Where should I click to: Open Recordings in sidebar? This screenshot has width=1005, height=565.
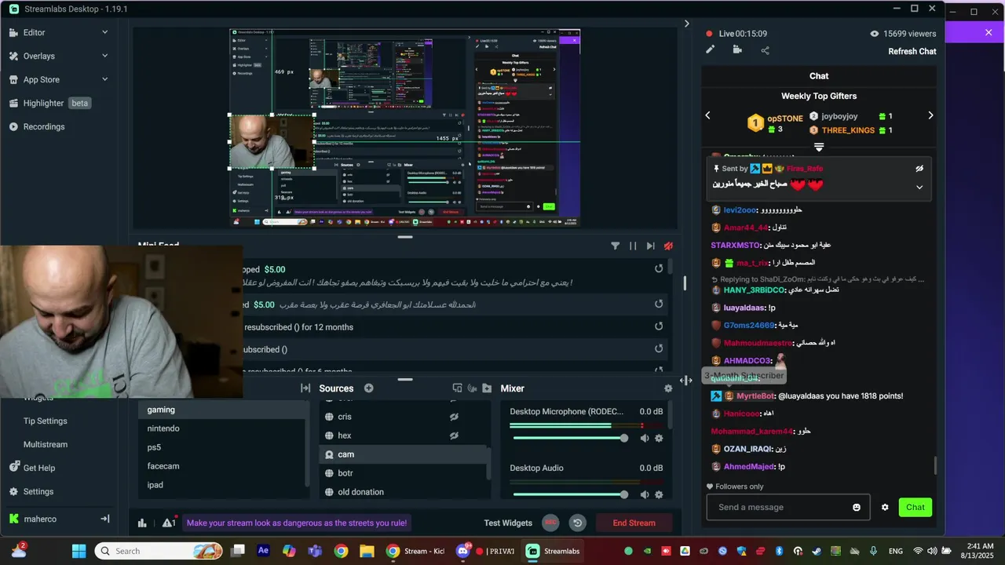point(44,126)
